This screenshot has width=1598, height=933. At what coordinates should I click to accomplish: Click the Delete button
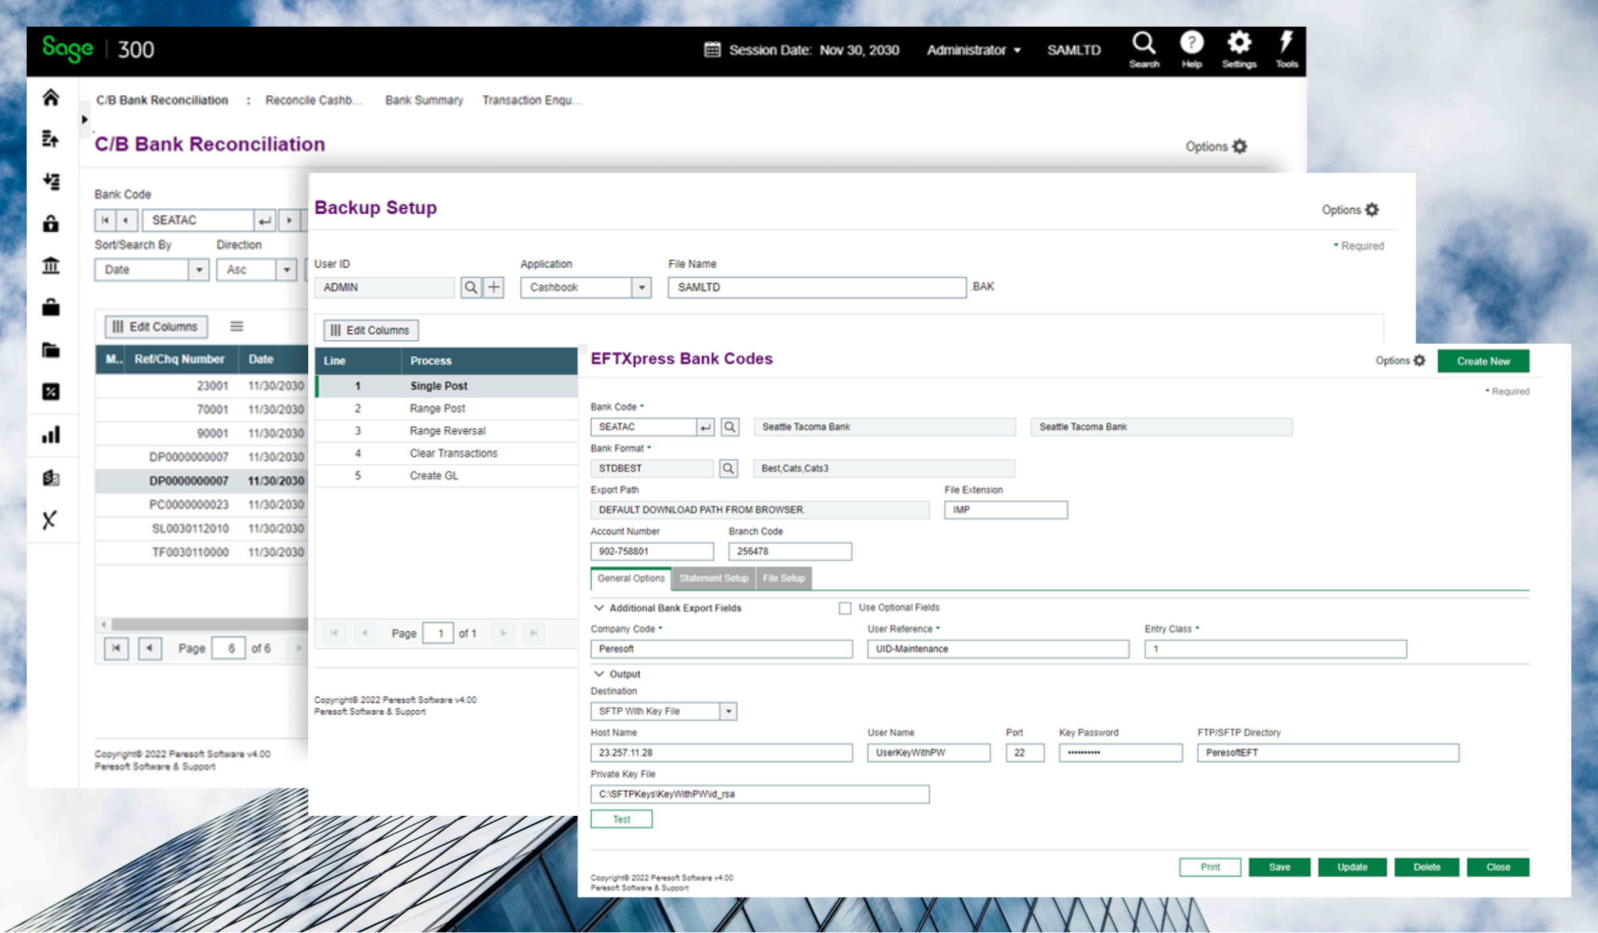click(1427, 867)
